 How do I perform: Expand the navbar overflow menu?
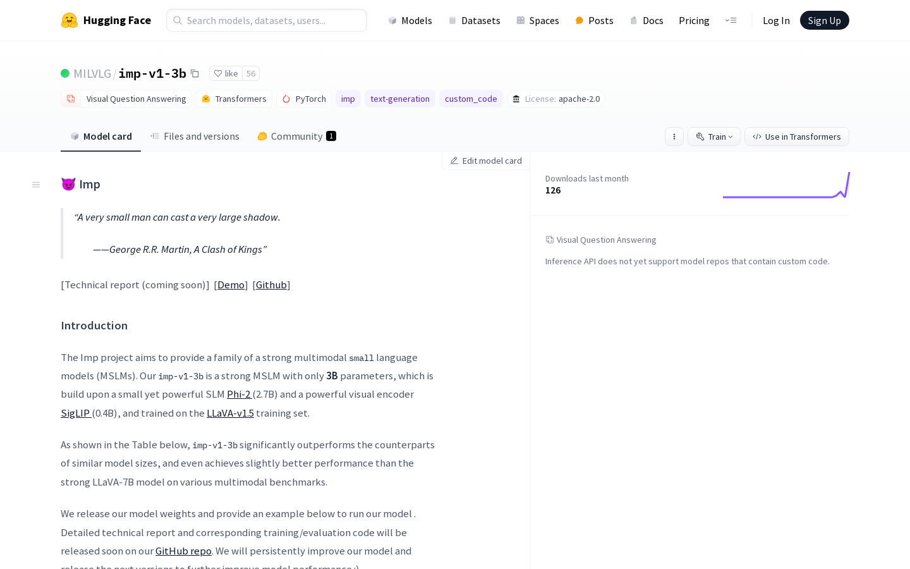[x=731, y=20]
